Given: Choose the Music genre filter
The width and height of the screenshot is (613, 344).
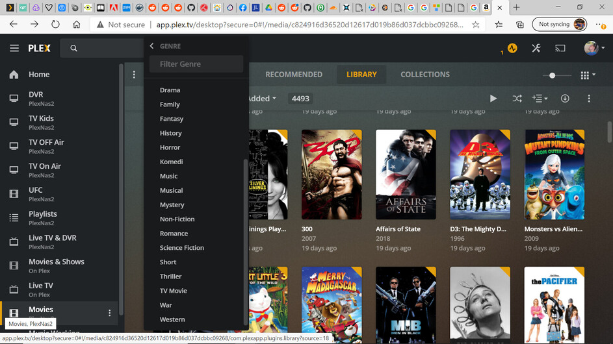Looking at the screenshot, I should tap(168, 176).
